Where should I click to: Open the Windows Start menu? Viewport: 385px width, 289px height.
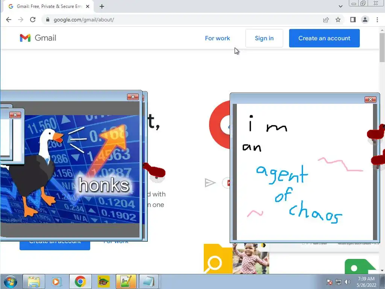[x=10, y=281]
